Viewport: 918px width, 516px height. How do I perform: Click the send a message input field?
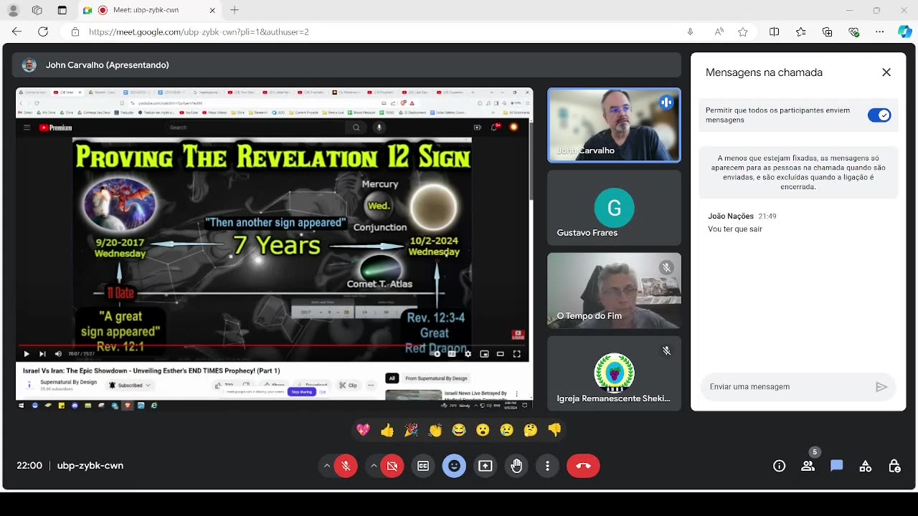pyautogui.click(x=785, y=387)
